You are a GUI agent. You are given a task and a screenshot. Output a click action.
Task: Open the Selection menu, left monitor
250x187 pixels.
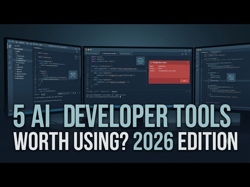[22, 42]
